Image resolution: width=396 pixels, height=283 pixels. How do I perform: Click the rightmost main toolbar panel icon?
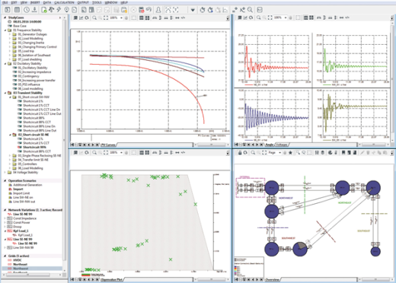pos(260,10)
